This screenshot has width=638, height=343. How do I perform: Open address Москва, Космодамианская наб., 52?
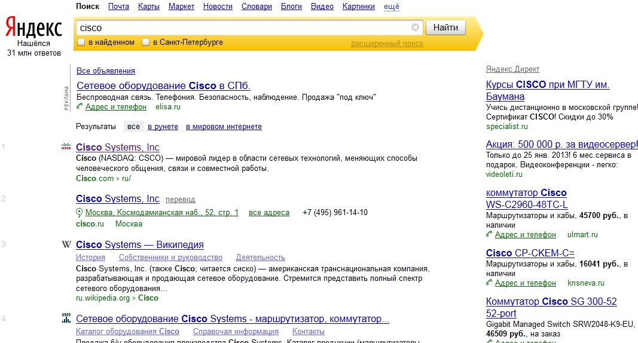[x=162, y=212]
